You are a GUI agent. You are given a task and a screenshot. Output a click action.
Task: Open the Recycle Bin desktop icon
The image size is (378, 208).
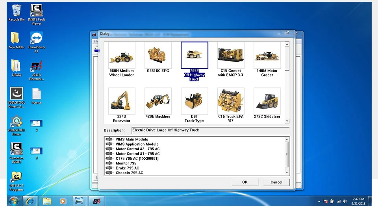[x=17, y=13]
